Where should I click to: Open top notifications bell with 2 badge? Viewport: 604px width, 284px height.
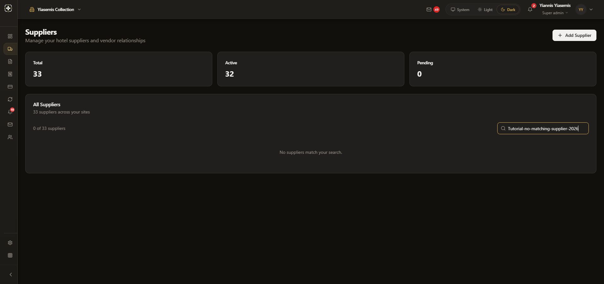pyautogui.click(x=530, y=9)
